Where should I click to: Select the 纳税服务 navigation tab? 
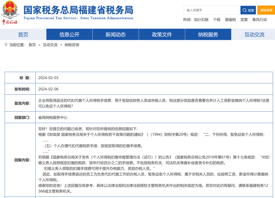(208, 35)
